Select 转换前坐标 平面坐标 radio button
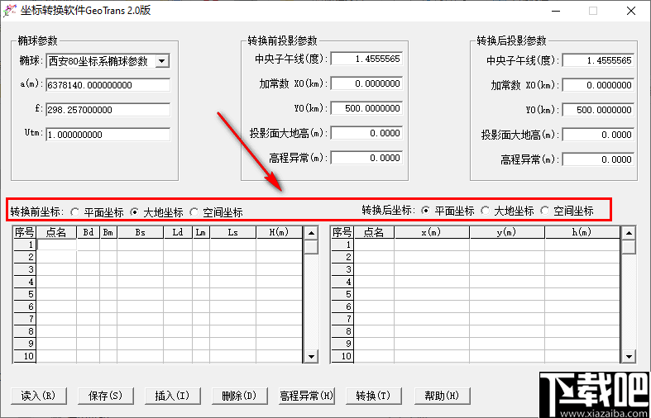This screenshot has width=651, height=418. (75, 212)
